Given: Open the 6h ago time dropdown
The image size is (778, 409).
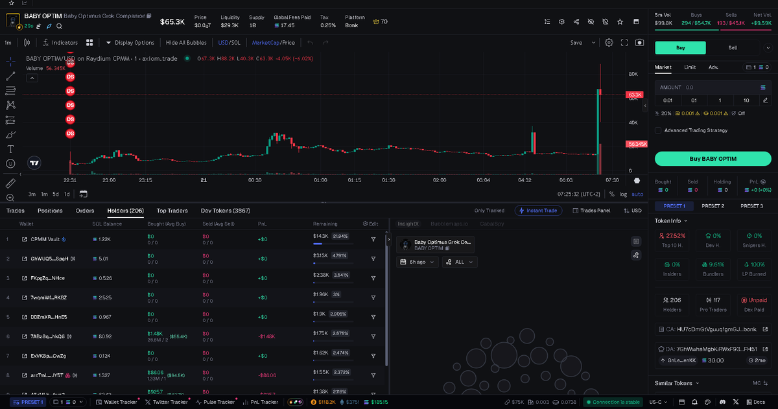Looking at the screenshot, I should pyautogui.click(x=418, y=262).
